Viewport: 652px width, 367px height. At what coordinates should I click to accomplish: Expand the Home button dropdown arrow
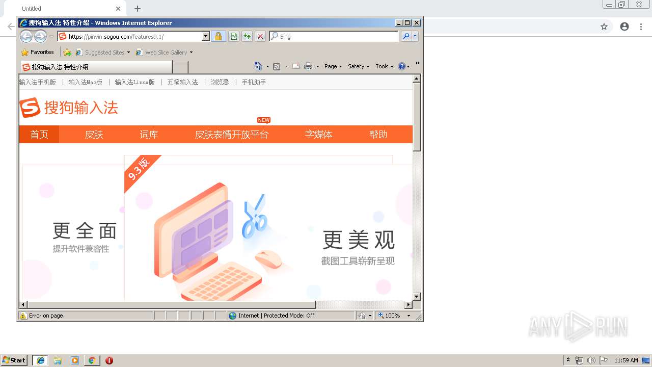(x=267, y=66)
